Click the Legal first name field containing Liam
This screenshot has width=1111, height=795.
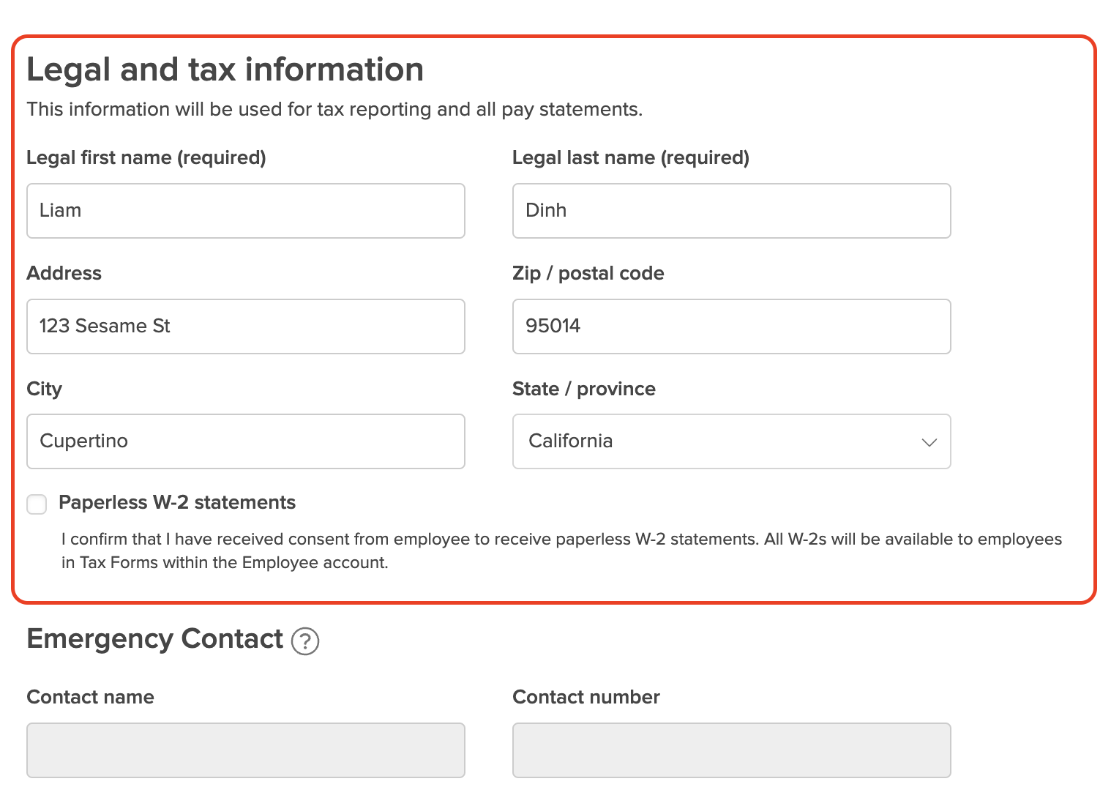[246, 211]
